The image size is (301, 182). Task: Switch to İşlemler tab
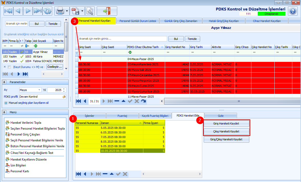coord(90,116)
